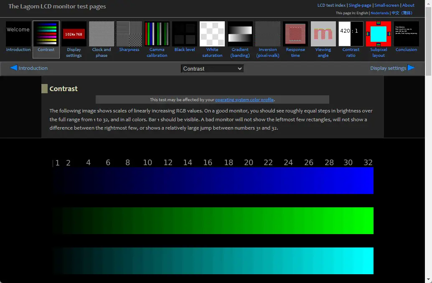Switch page language to Chinese 中文
Viewport: 432px width, 283px height.
(x=402, y=13)
